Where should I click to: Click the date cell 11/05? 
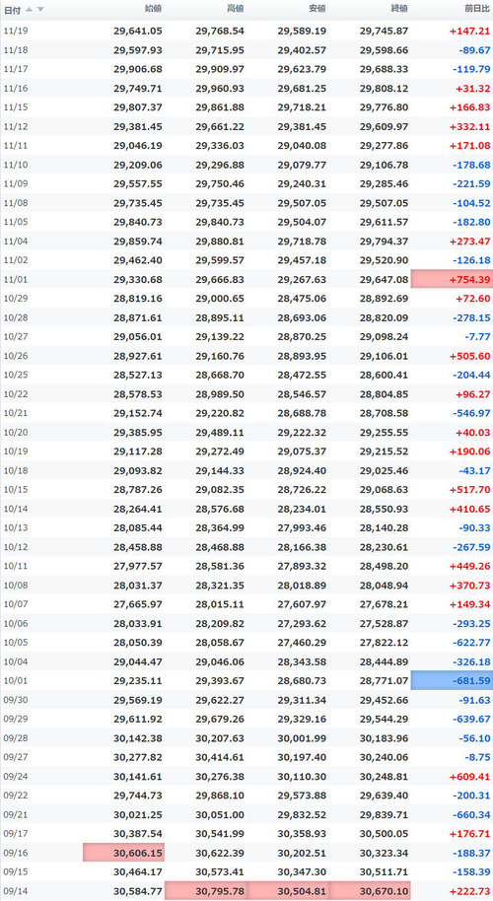16,222
